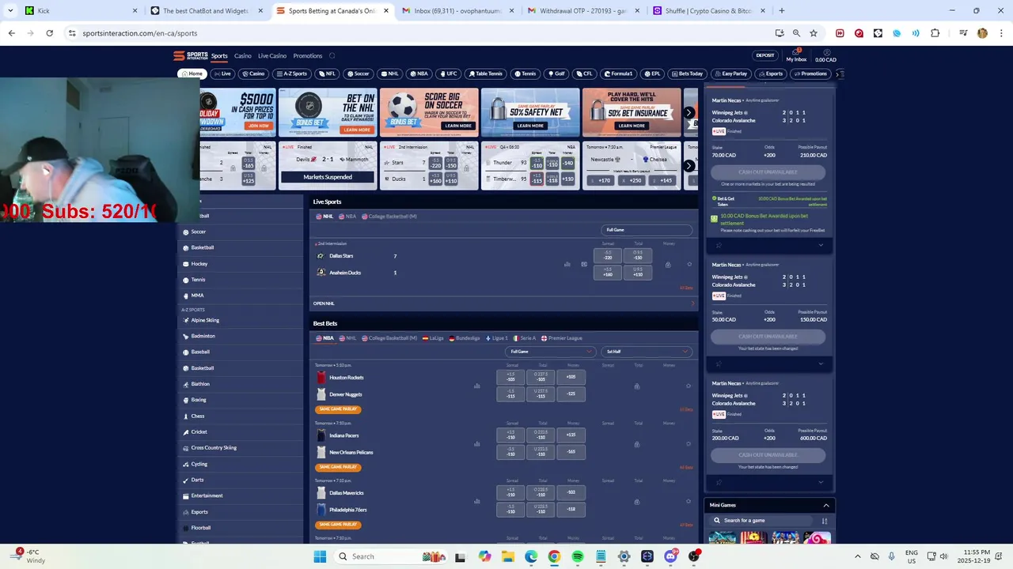Switch Best Bets to Premier League tab
The height and width of the screenshot is (569, 1013).
(561, 338)
